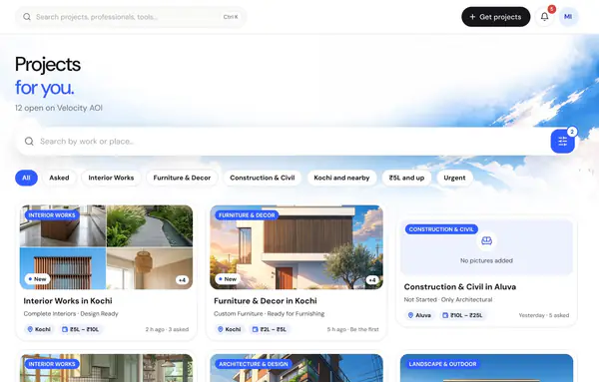Click the 'Yesterday · 5 asked' text
599x382 pixels.
544,315
